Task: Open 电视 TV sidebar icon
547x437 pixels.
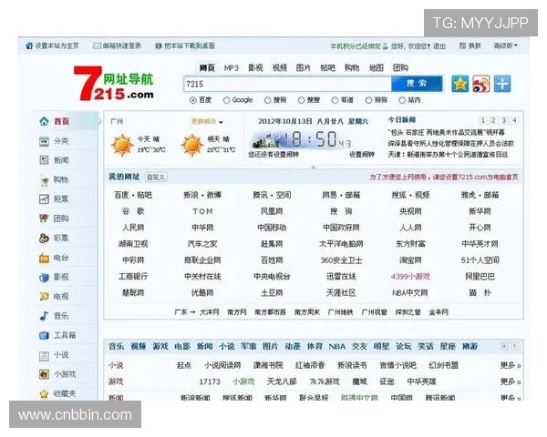Action: point(44,297)
